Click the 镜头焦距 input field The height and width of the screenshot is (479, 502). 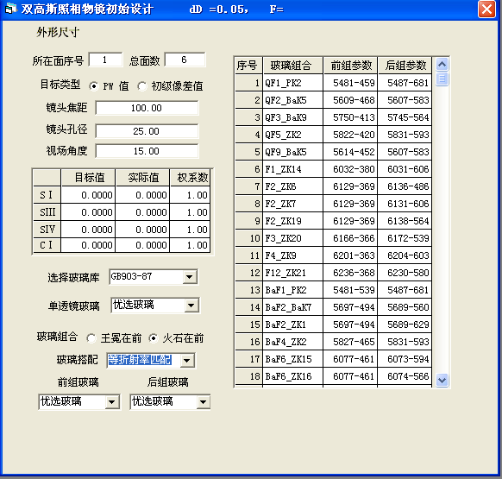point(147,108)
